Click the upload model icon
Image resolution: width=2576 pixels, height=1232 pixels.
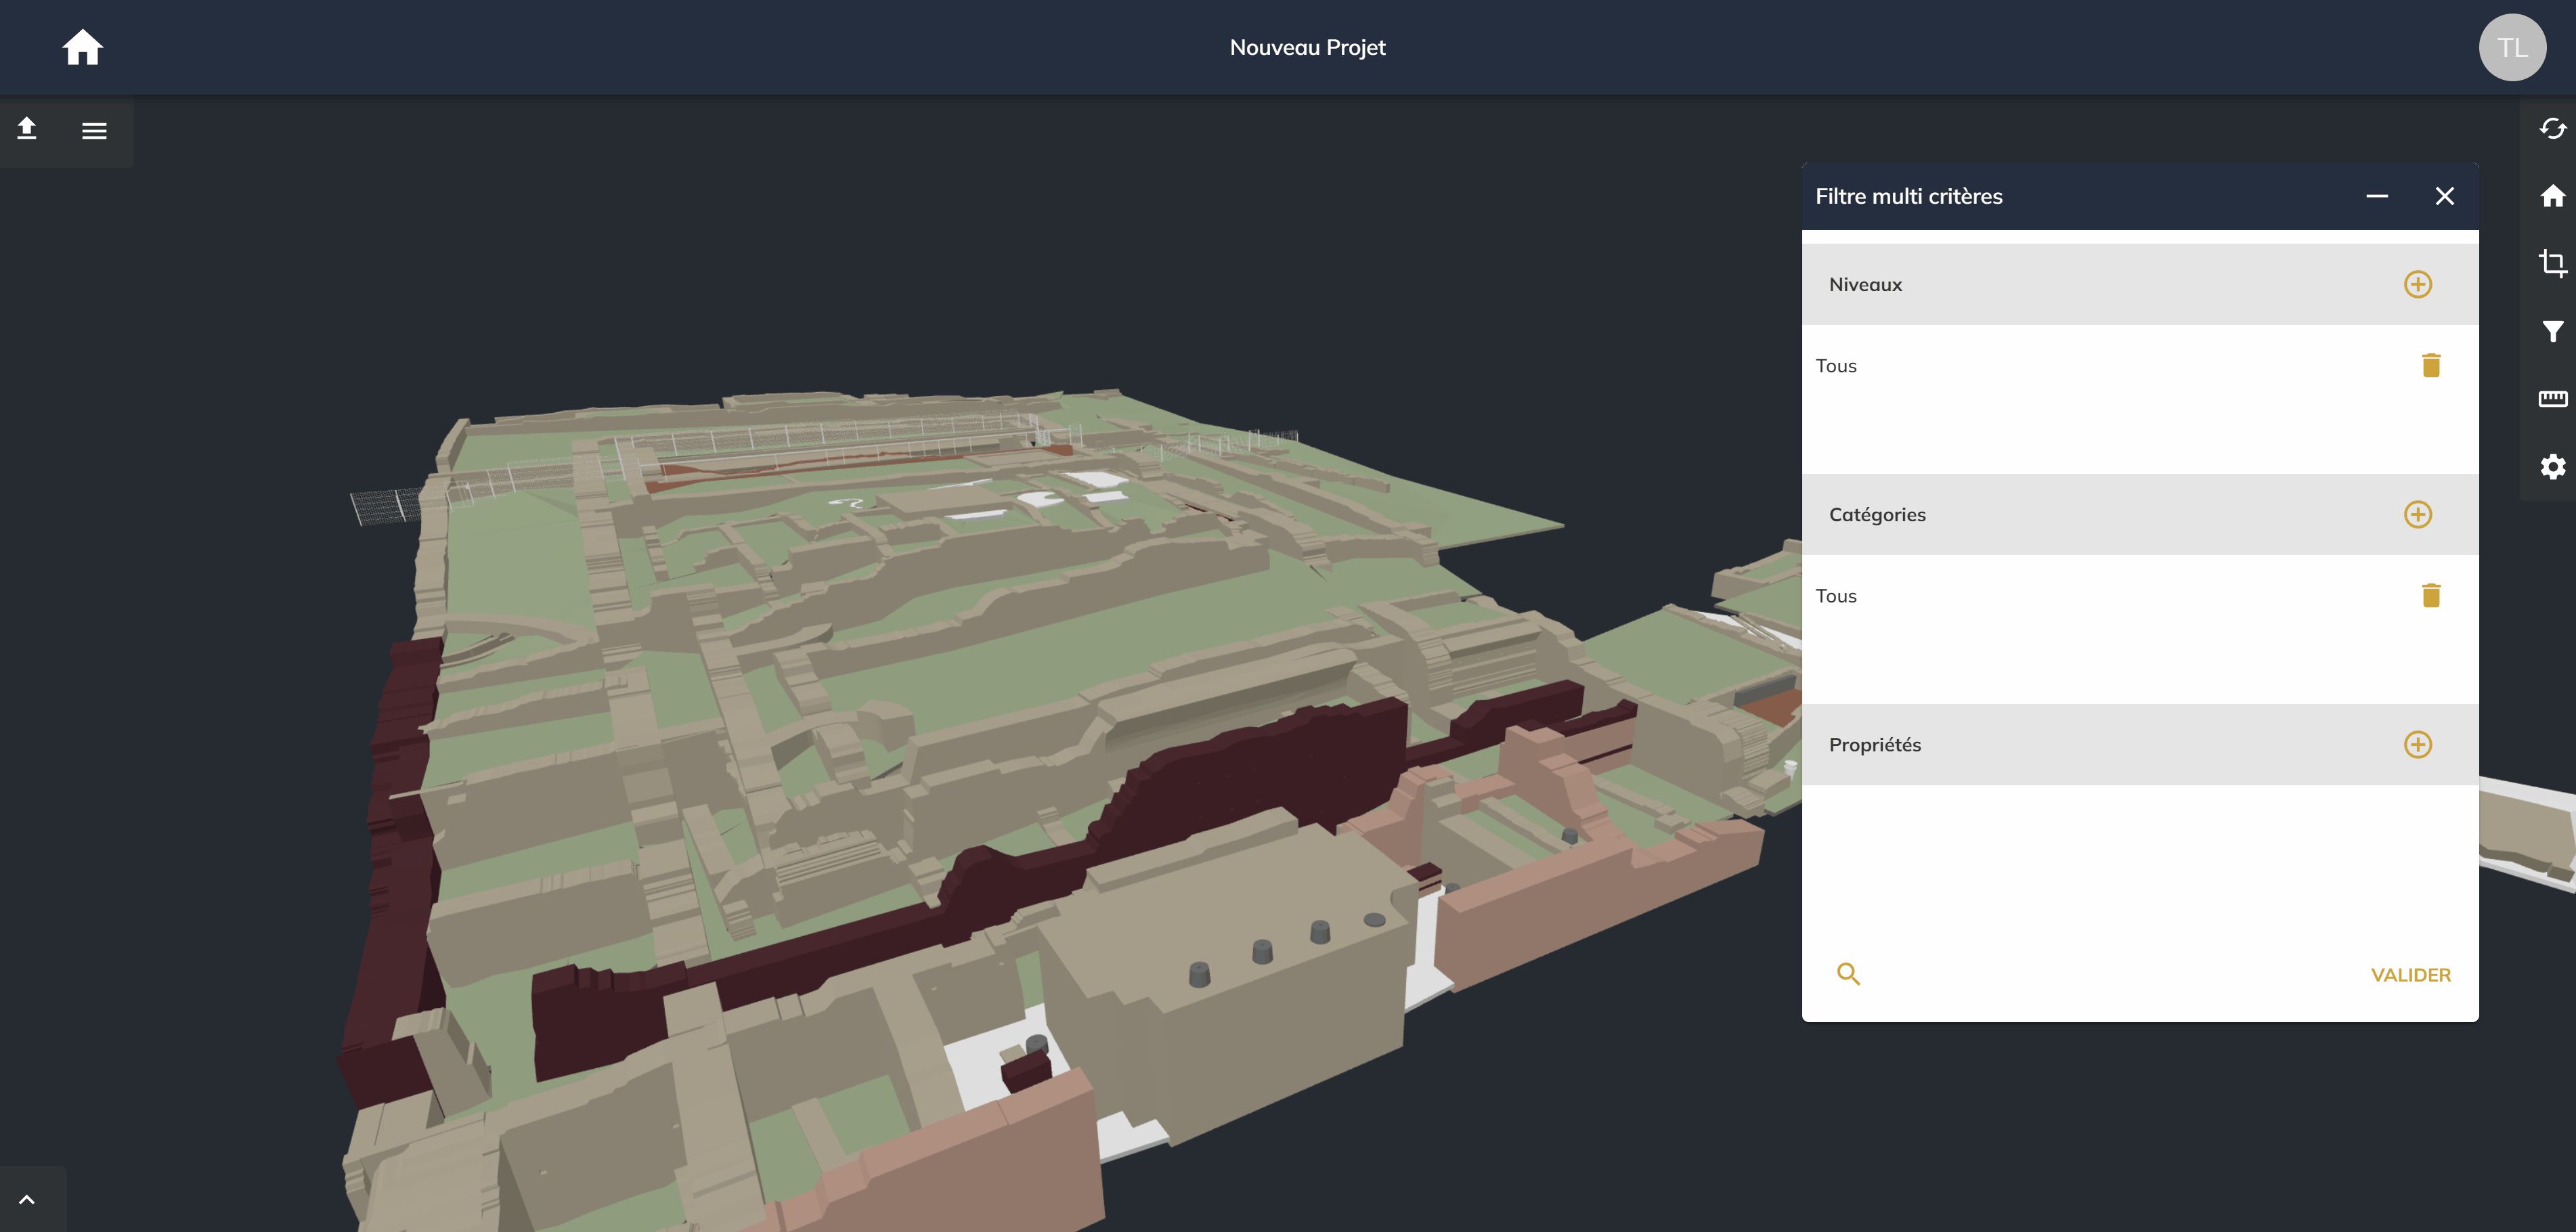(x=27, y=129)
